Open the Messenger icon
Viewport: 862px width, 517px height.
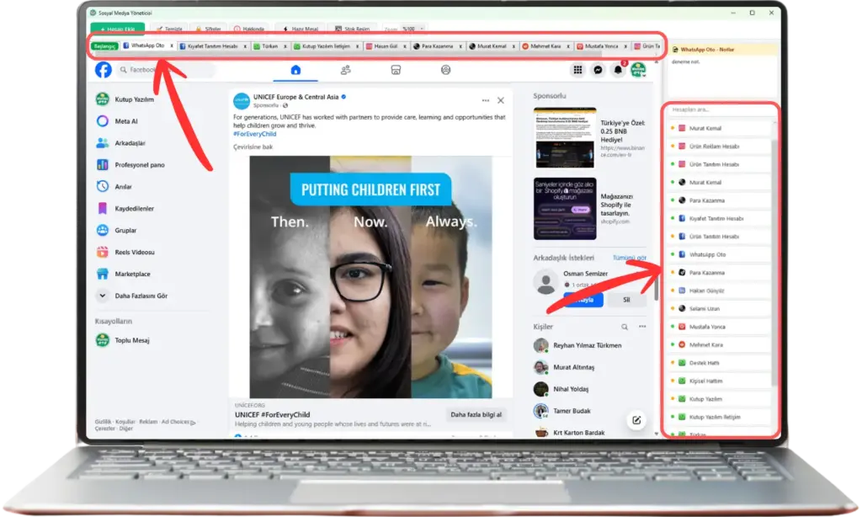tap(599, 70)
